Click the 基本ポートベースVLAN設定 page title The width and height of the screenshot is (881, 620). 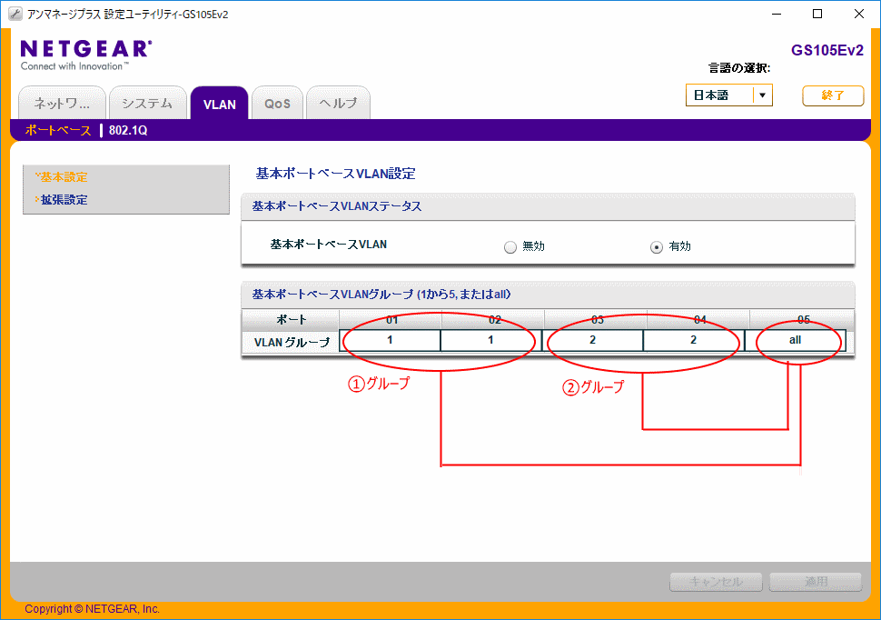(335, 174)
